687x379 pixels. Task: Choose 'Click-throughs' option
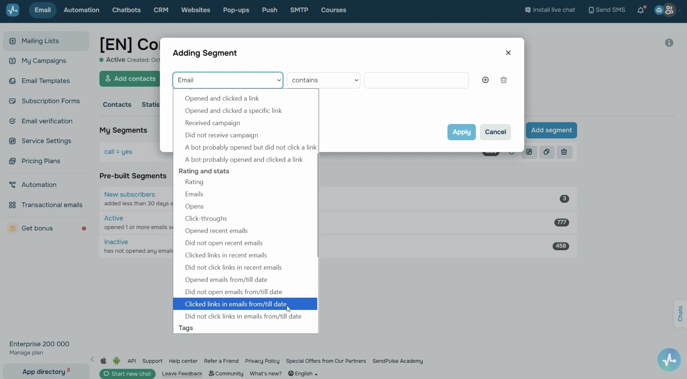pyautogui.click(x=245, y=218)
